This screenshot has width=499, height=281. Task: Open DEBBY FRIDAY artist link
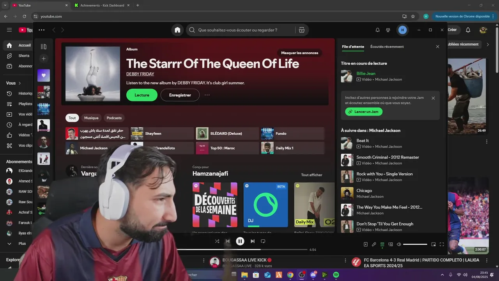[x=140, y=74]
